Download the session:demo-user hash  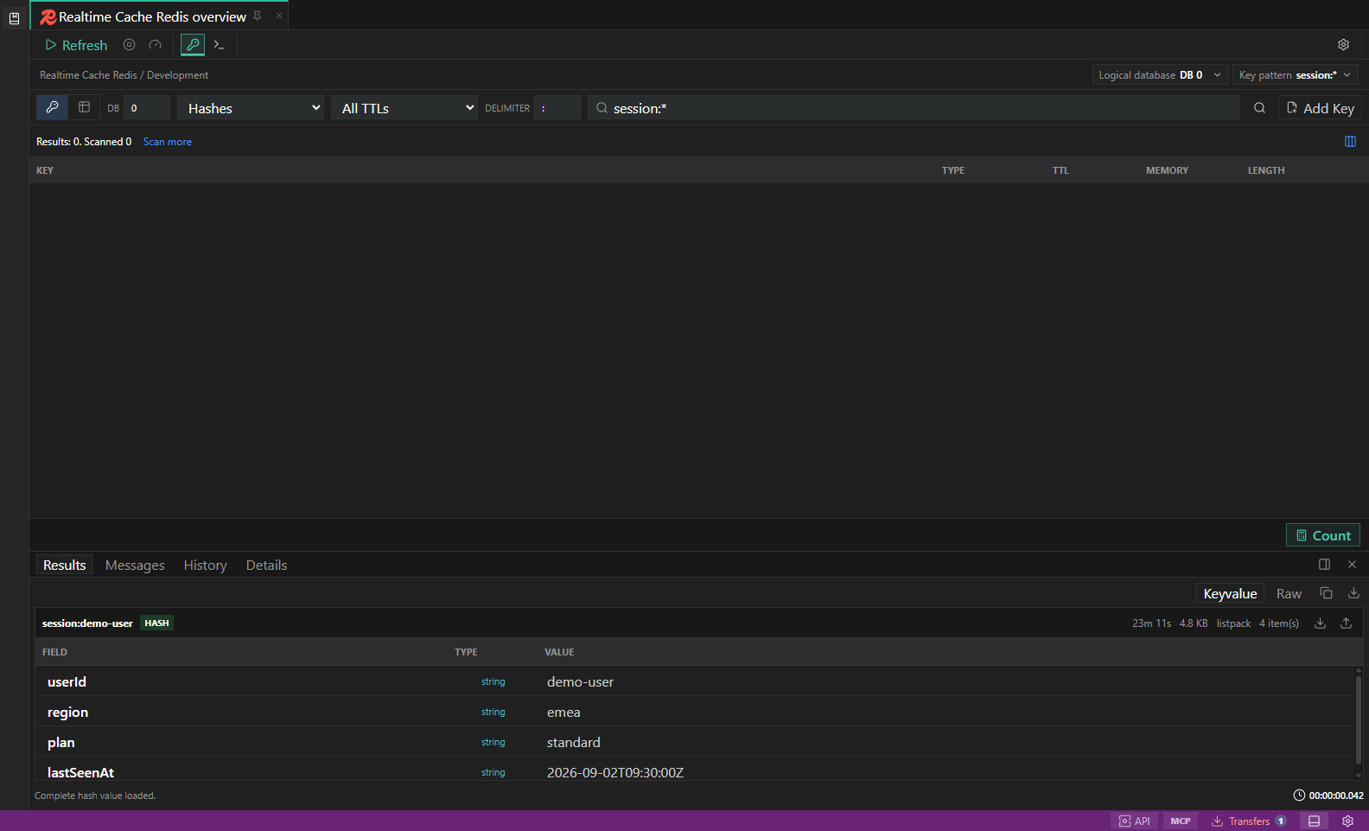tap(1320, 623)
